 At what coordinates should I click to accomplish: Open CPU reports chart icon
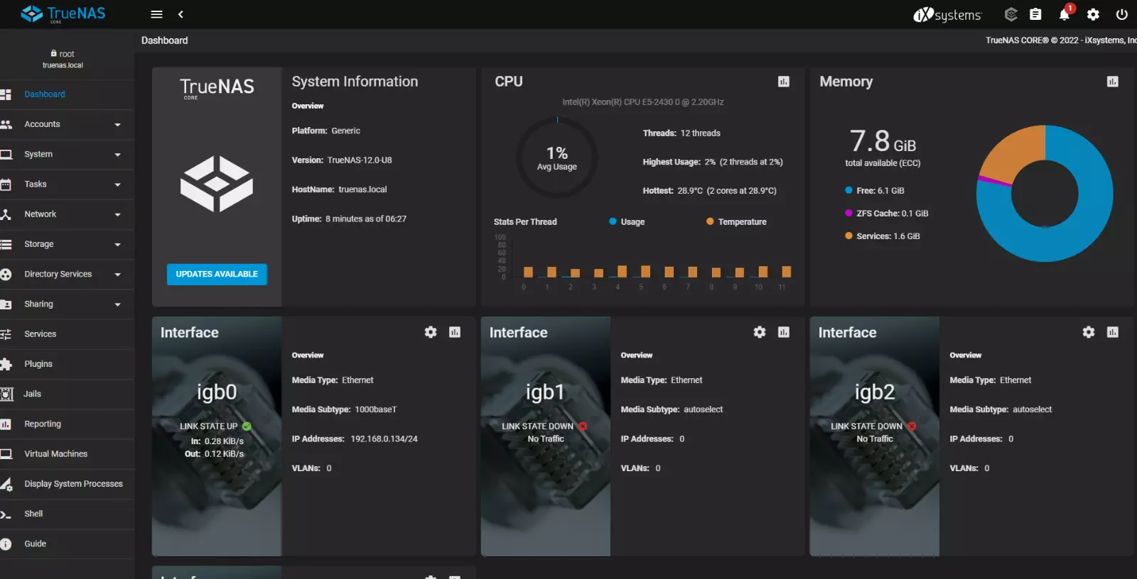point(784,82)
